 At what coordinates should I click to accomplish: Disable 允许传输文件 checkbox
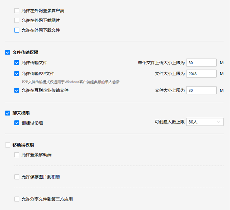tap(17, 63)
